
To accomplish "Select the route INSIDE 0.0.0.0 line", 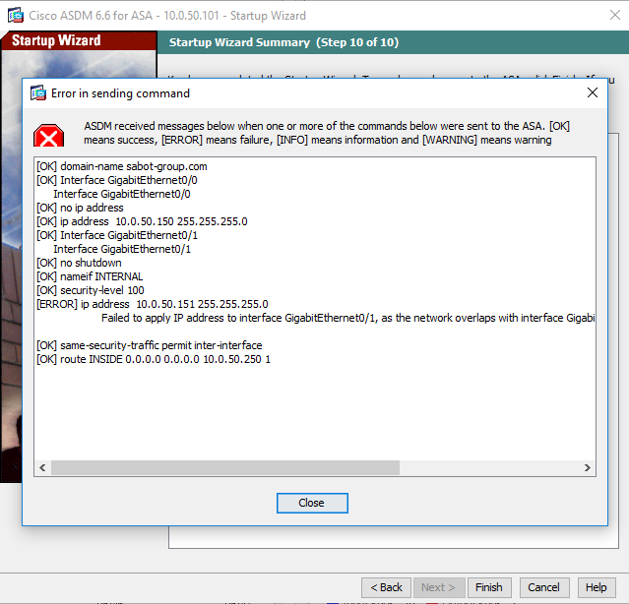I will click(154, 359).
